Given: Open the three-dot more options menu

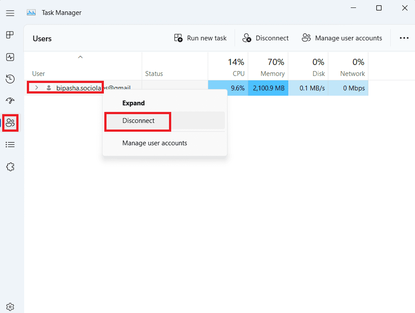Looking at the screenshot, I should coord(404,38).
